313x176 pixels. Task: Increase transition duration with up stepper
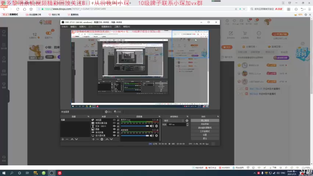click(x=187, y=124)
